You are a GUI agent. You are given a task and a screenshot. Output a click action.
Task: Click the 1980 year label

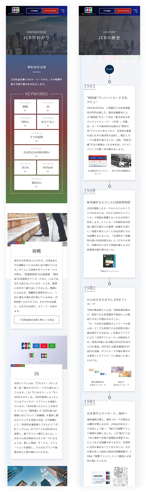click(x=90, y=288)
